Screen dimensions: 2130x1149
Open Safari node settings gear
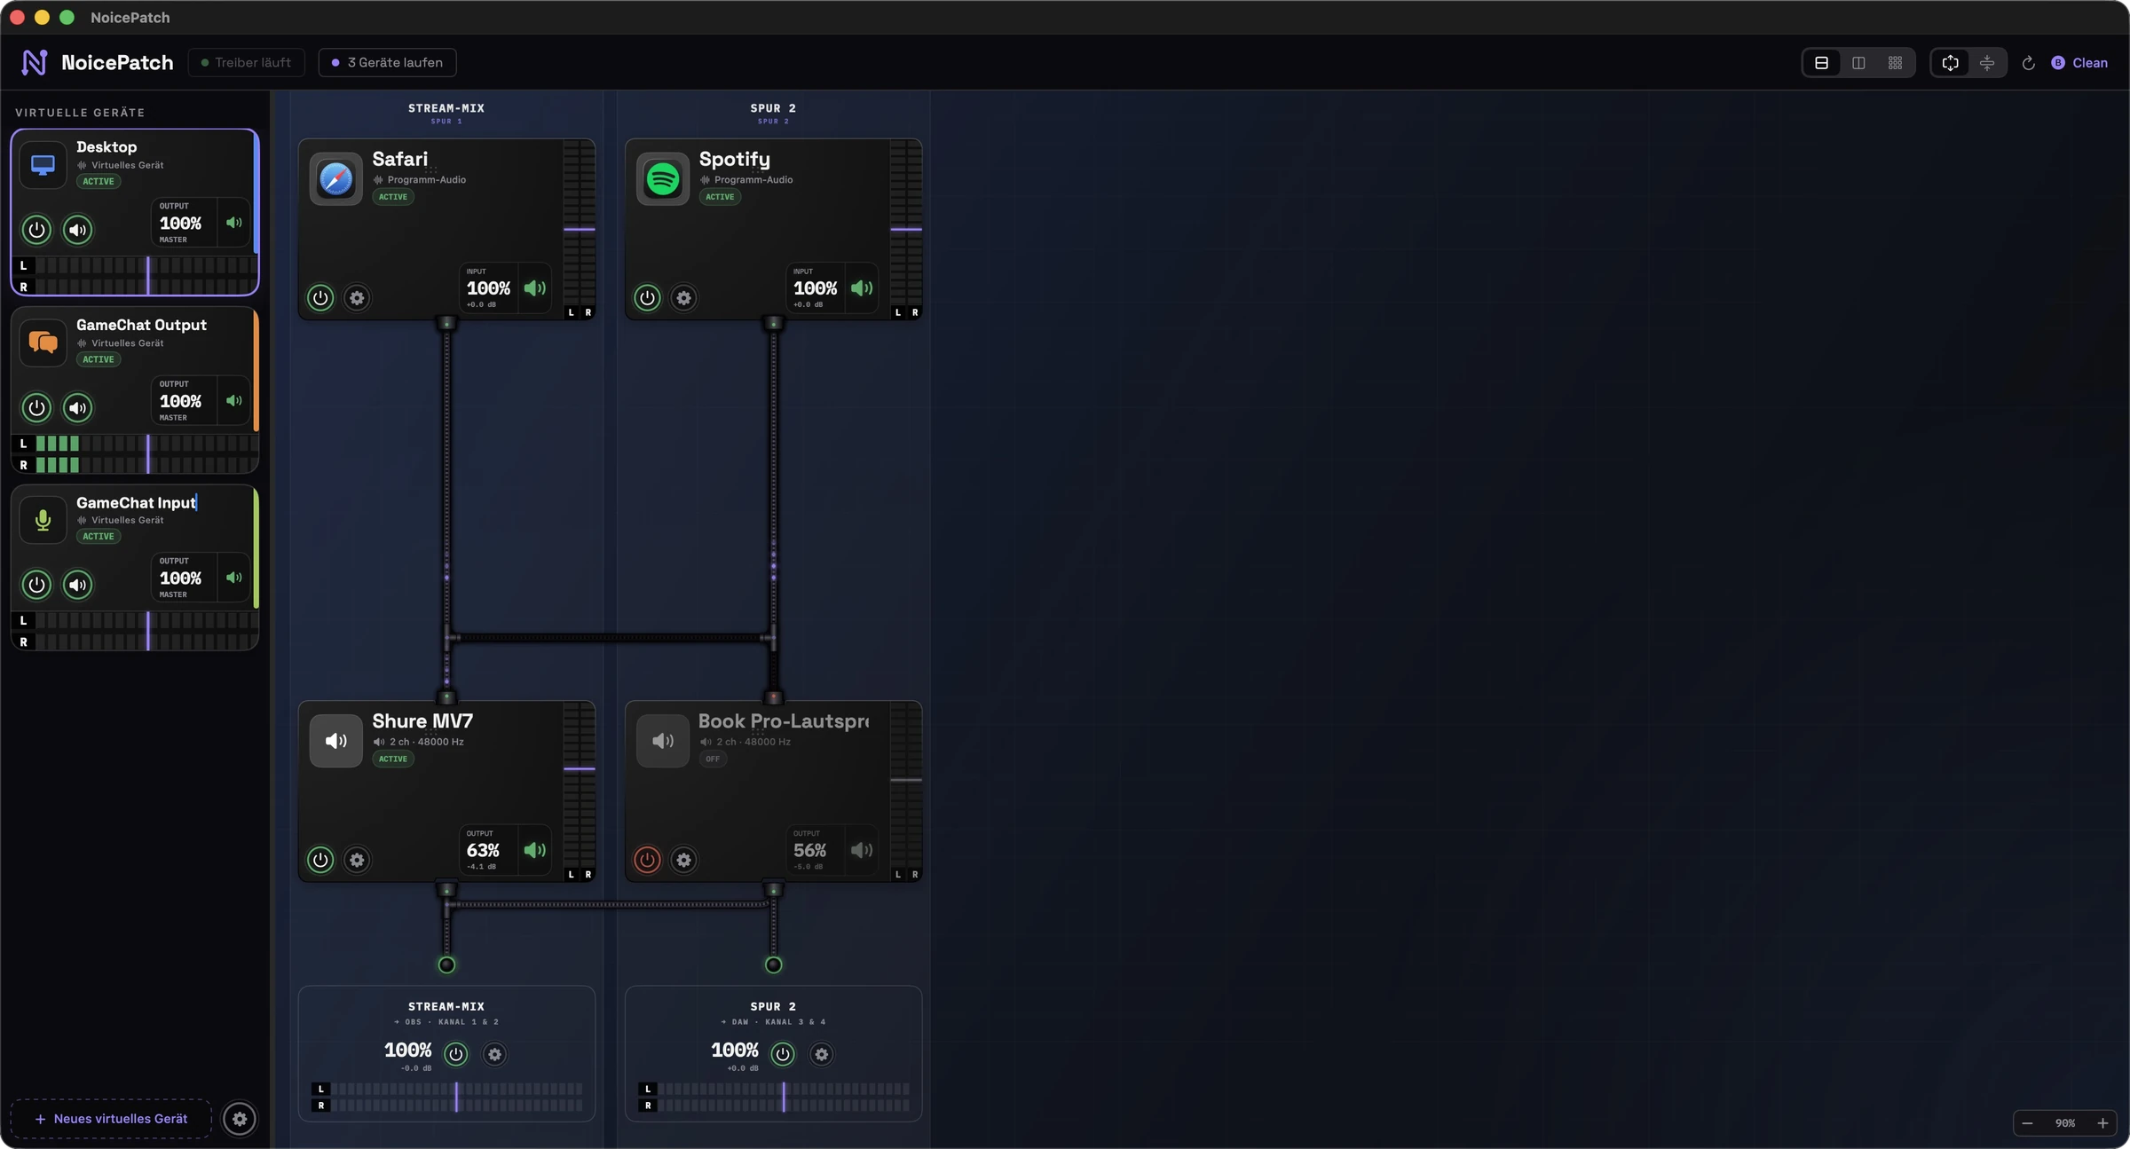point(357,298)
